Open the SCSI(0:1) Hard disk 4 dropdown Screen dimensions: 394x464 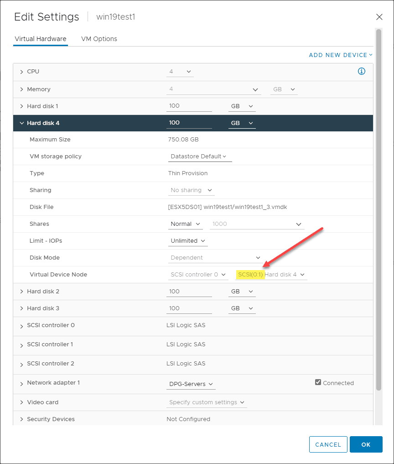coord(271,275)
